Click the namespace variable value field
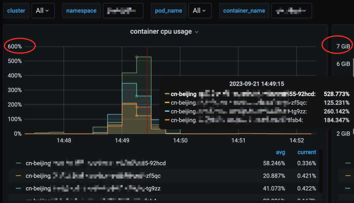The image size is (354, 203). pyautogui.click(x=123, y=11)
